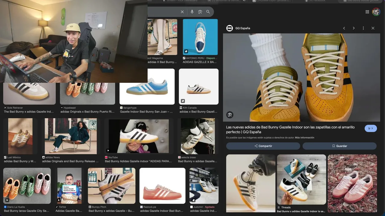Go to previous image in preview panel
This screenshot has height=216, width=385.
344,28
